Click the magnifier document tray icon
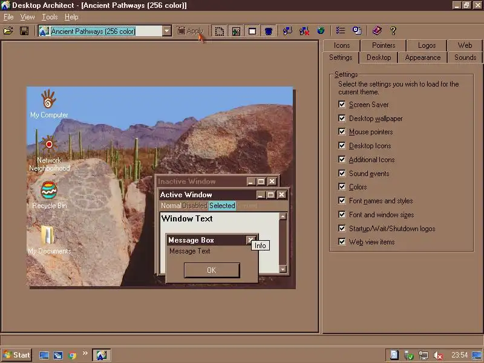This screenshot has width=484, height=363. [x=394, y=355]
